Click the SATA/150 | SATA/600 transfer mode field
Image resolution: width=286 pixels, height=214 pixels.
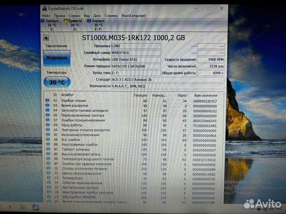[x=136, y=66]
